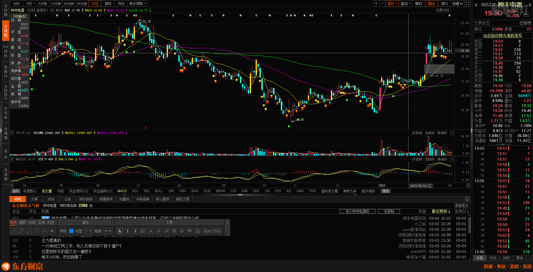Zoom in chart with plus button

(376, 4)
